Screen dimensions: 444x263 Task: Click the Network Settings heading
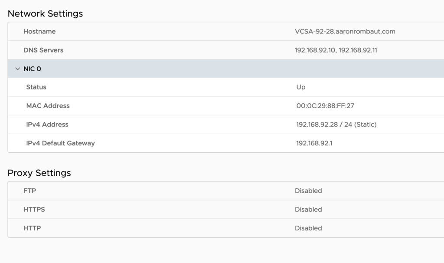[45, 13]
